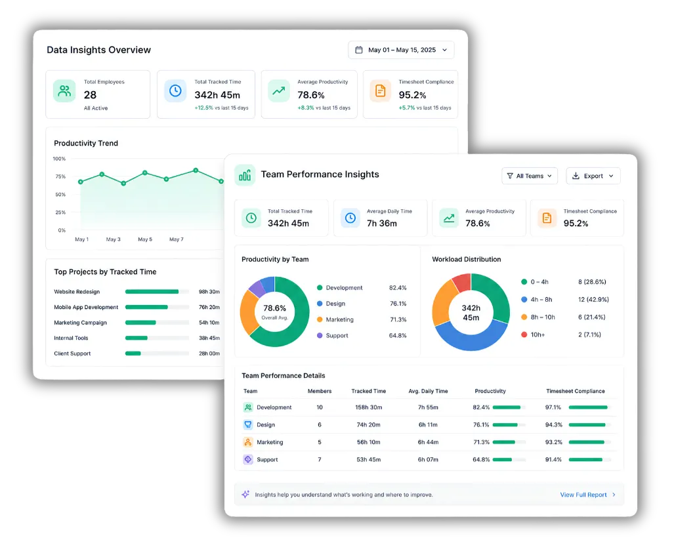Click the Tracked Time column header
Image resolution: width=674 pixels, height=551 pixels.
pos(368,391)
